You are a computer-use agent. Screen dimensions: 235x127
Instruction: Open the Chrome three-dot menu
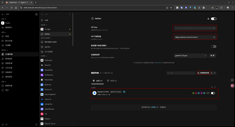(232, 7)
